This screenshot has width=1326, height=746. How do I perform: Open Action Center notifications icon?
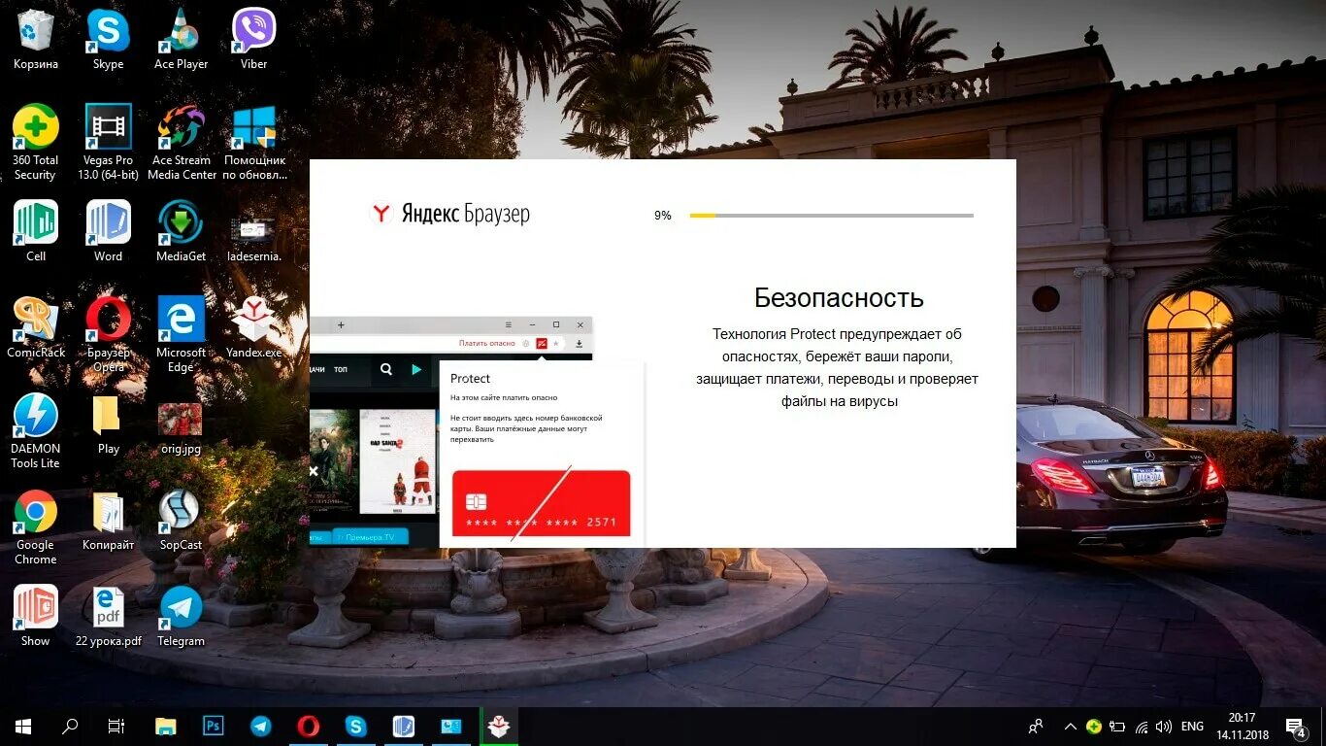pos(1295,726)
